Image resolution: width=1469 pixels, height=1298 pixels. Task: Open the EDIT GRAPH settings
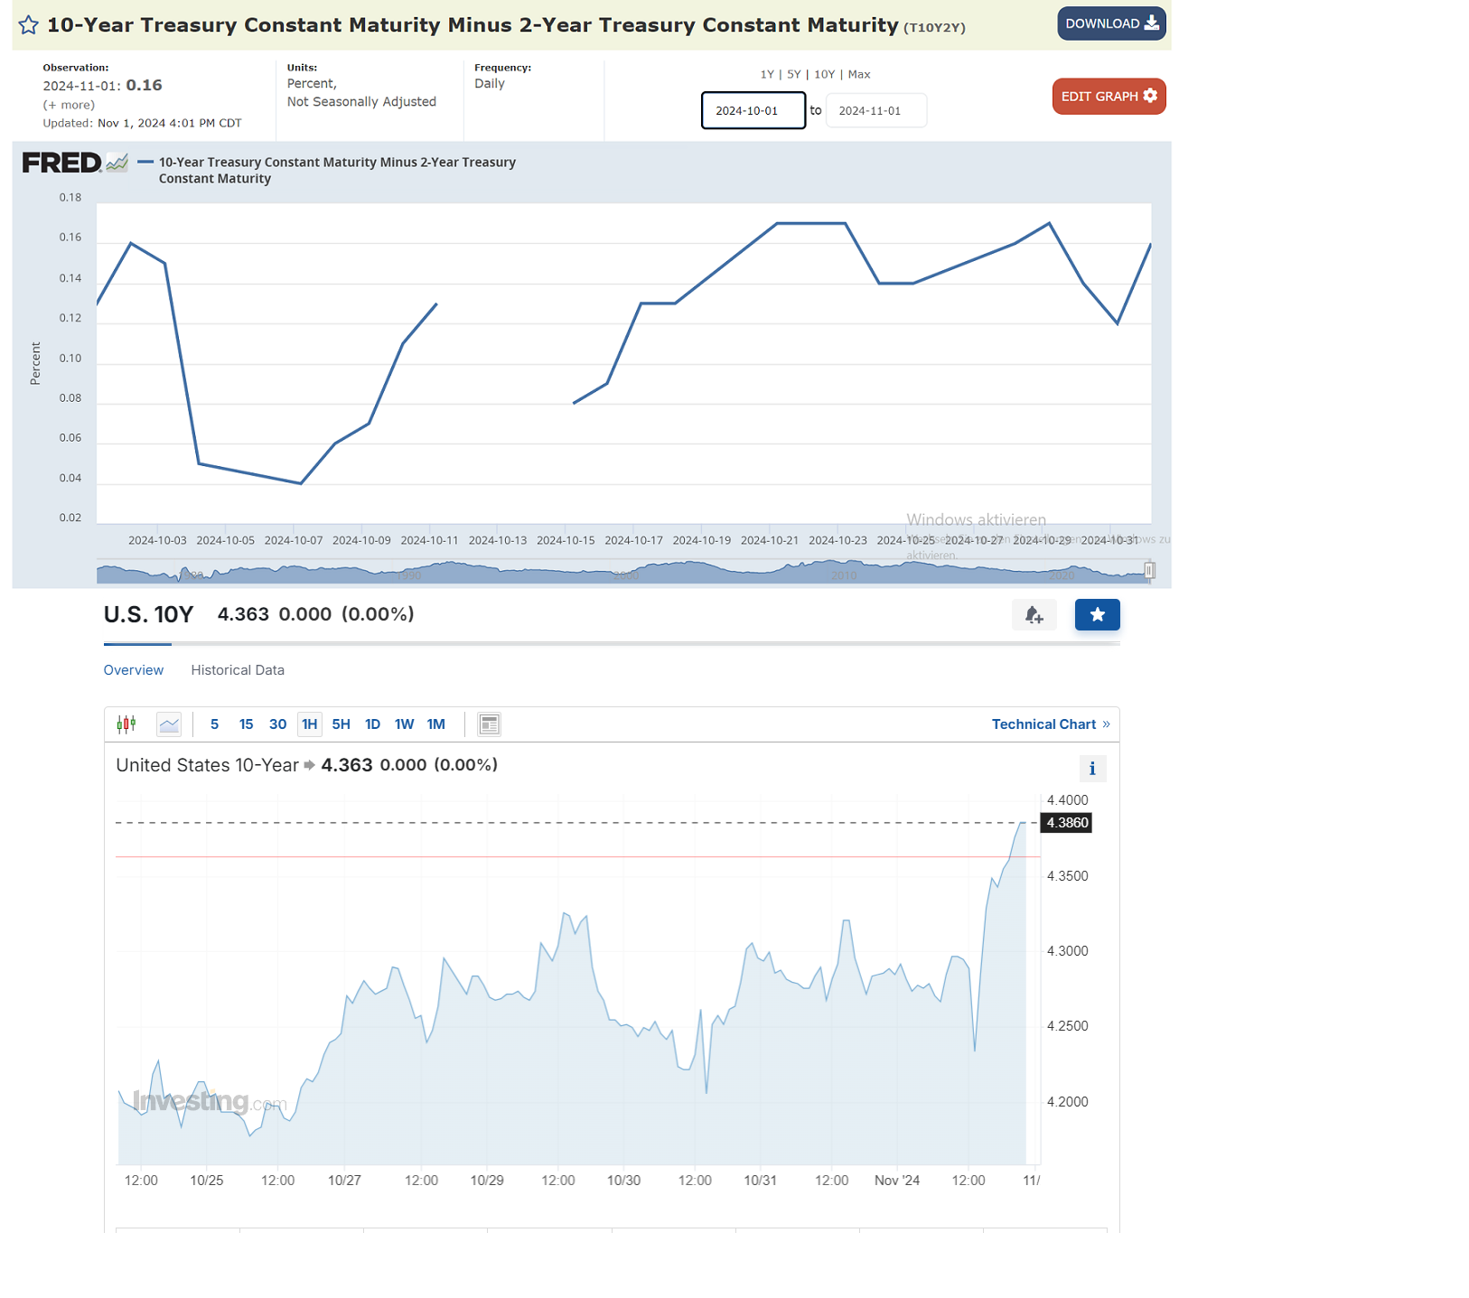[1108, 97]
